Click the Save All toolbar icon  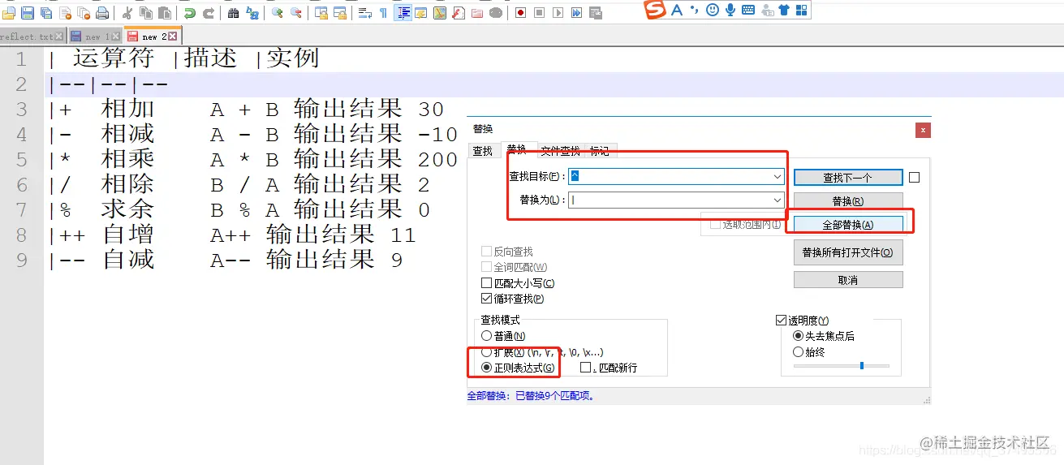pyautogui.click(x=46, y=13)
